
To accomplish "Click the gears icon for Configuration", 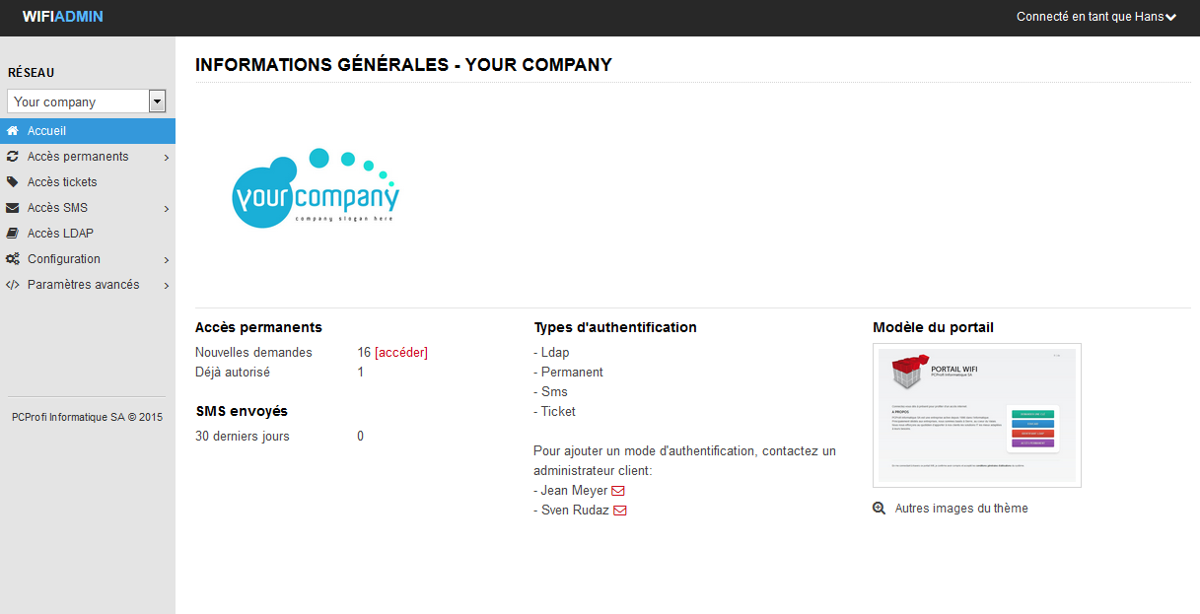I will [13, 259].
